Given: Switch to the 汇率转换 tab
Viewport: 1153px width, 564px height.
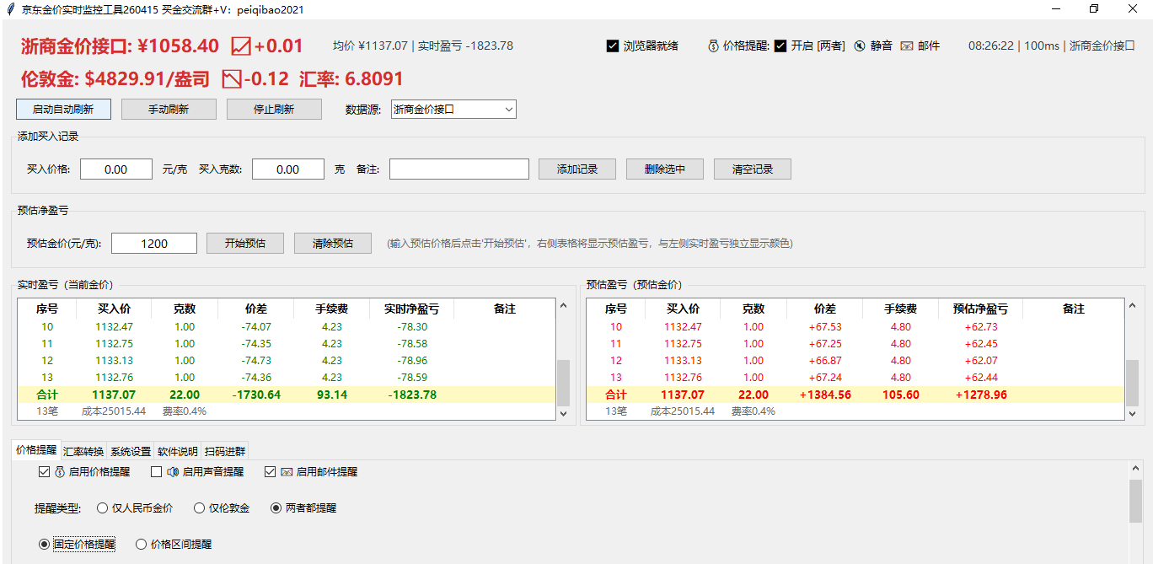Looking at the screenshot, I should coord(83,451).
